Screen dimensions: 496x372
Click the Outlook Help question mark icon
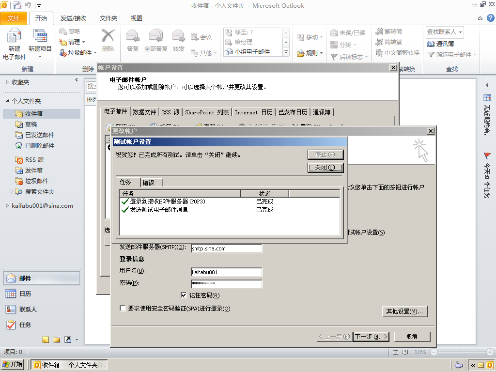coord(491,18)
